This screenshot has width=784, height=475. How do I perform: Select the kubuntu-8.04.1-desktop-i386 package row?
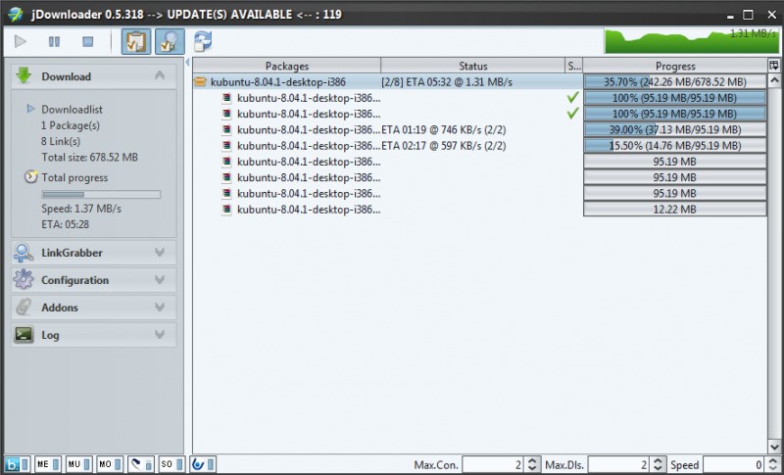click(x=286, y=82)
